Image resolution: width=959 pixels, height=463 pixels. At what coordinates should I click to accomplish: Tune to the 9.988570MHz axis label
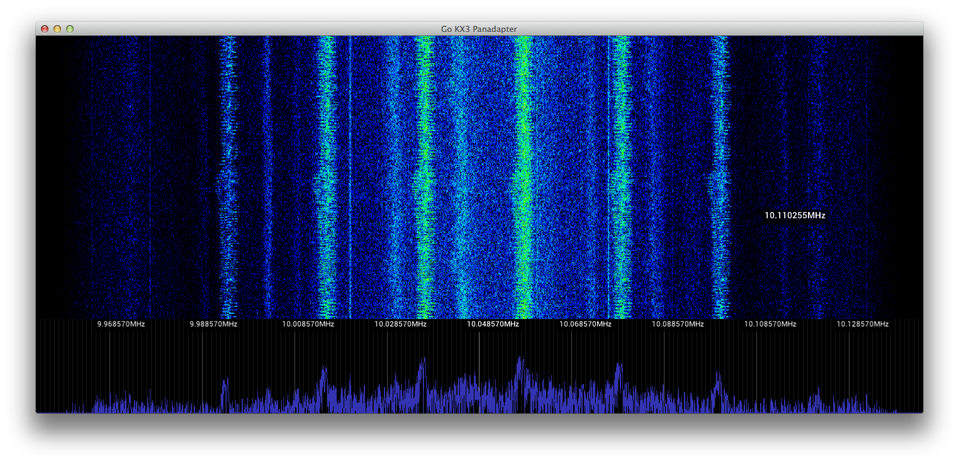point(213,324)
